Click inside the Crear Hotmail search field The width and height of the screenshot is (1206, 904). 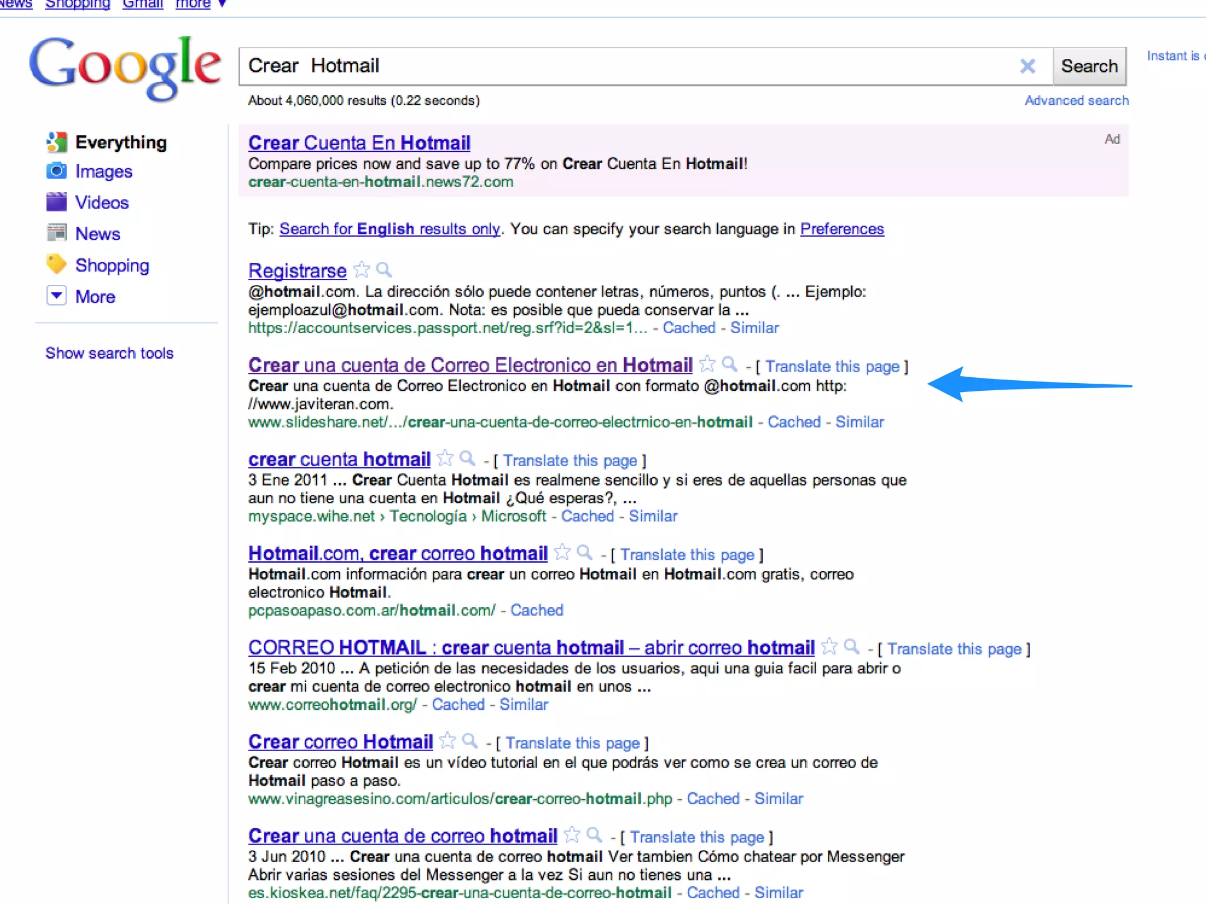coord(624,66)
